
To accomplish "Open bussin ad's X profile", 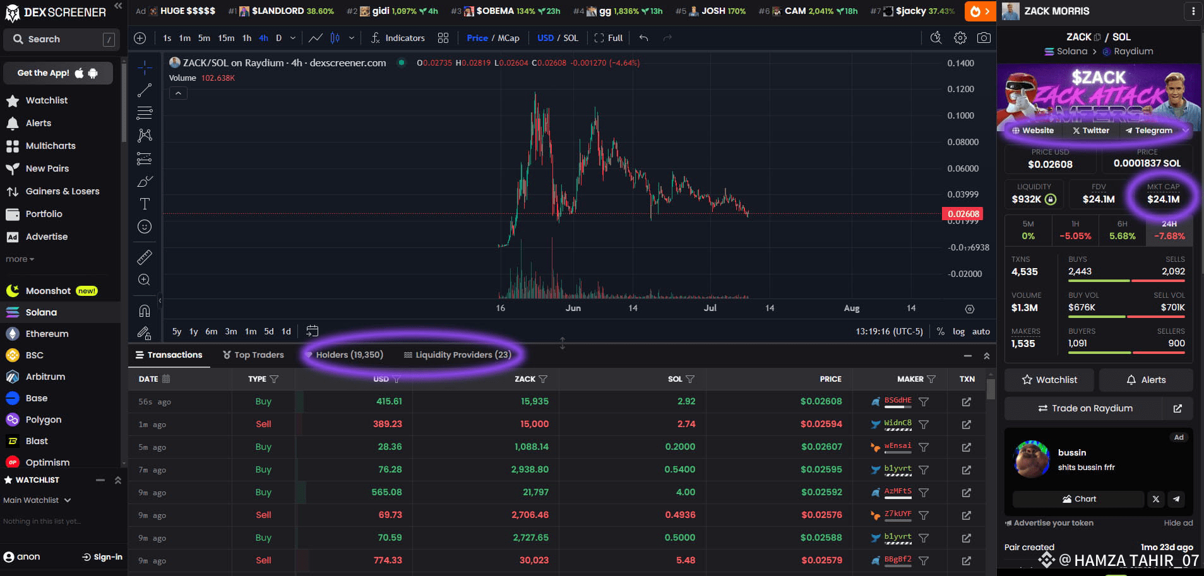I will (1156, 499).
